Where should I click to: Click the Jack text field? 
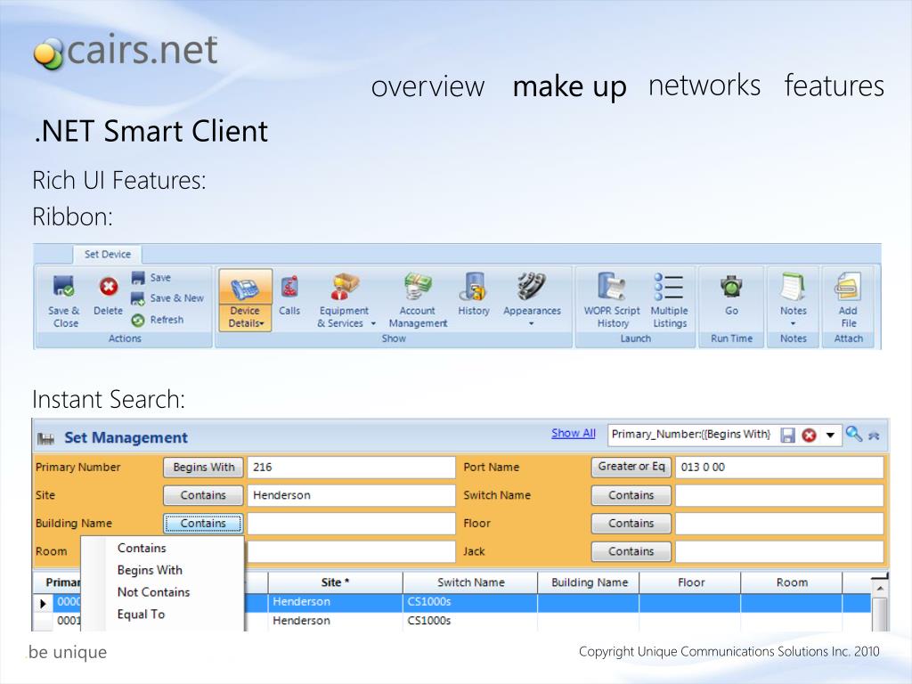point(779,550)
